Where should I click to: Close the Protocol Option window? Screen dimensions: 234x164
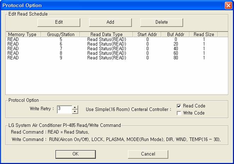click(x=228, y=5)
